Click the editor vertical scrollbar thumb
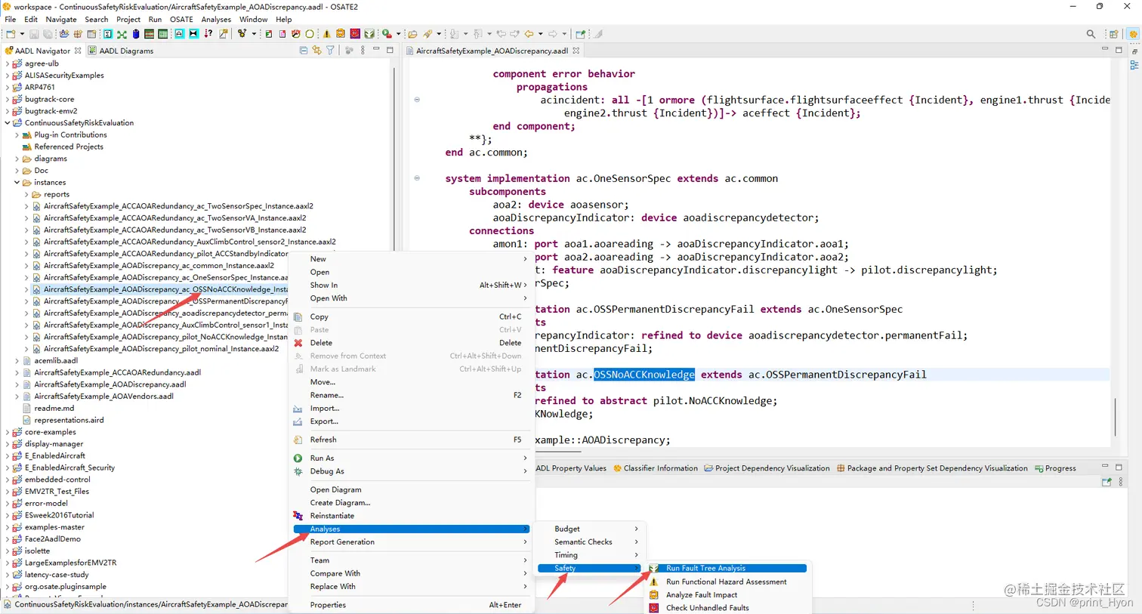This screenshot has height=614, width=1142. (x=1115, y=416)
